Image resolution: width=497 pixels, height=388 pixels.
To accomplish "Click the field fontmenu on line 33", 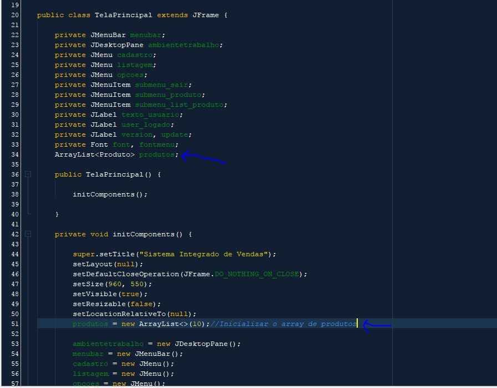I will tap(157, 144).
